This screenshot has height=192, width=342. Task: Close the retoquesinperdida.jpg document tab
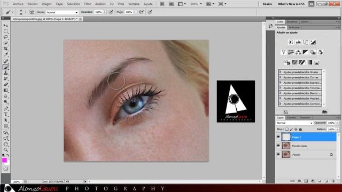pos(80,19)
